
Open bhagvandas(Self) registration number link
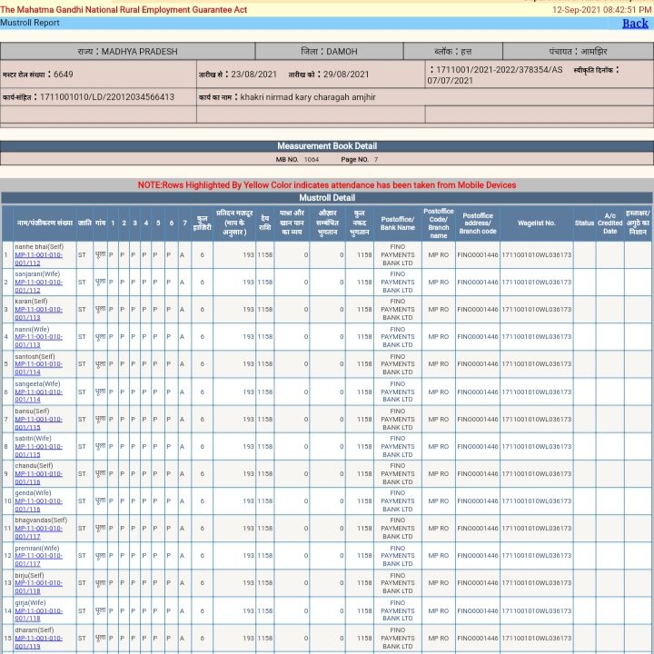click(x=38, y=532)
